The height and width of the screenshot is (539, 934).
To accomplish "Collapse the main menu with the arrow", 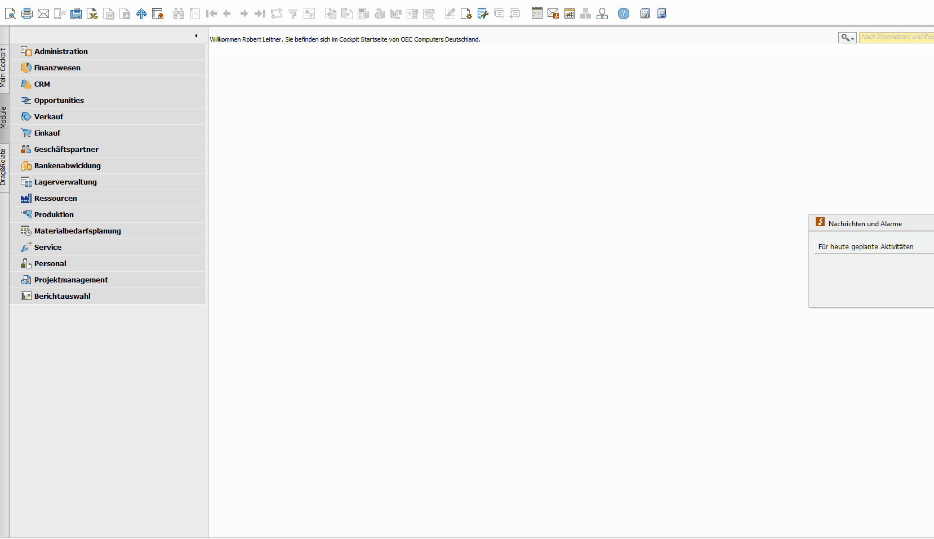I will click(196, 36).
